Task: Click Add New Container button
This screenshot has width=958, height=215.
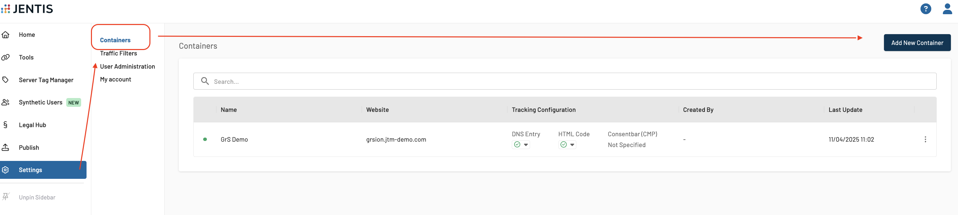Action: (x=917, y=43)
